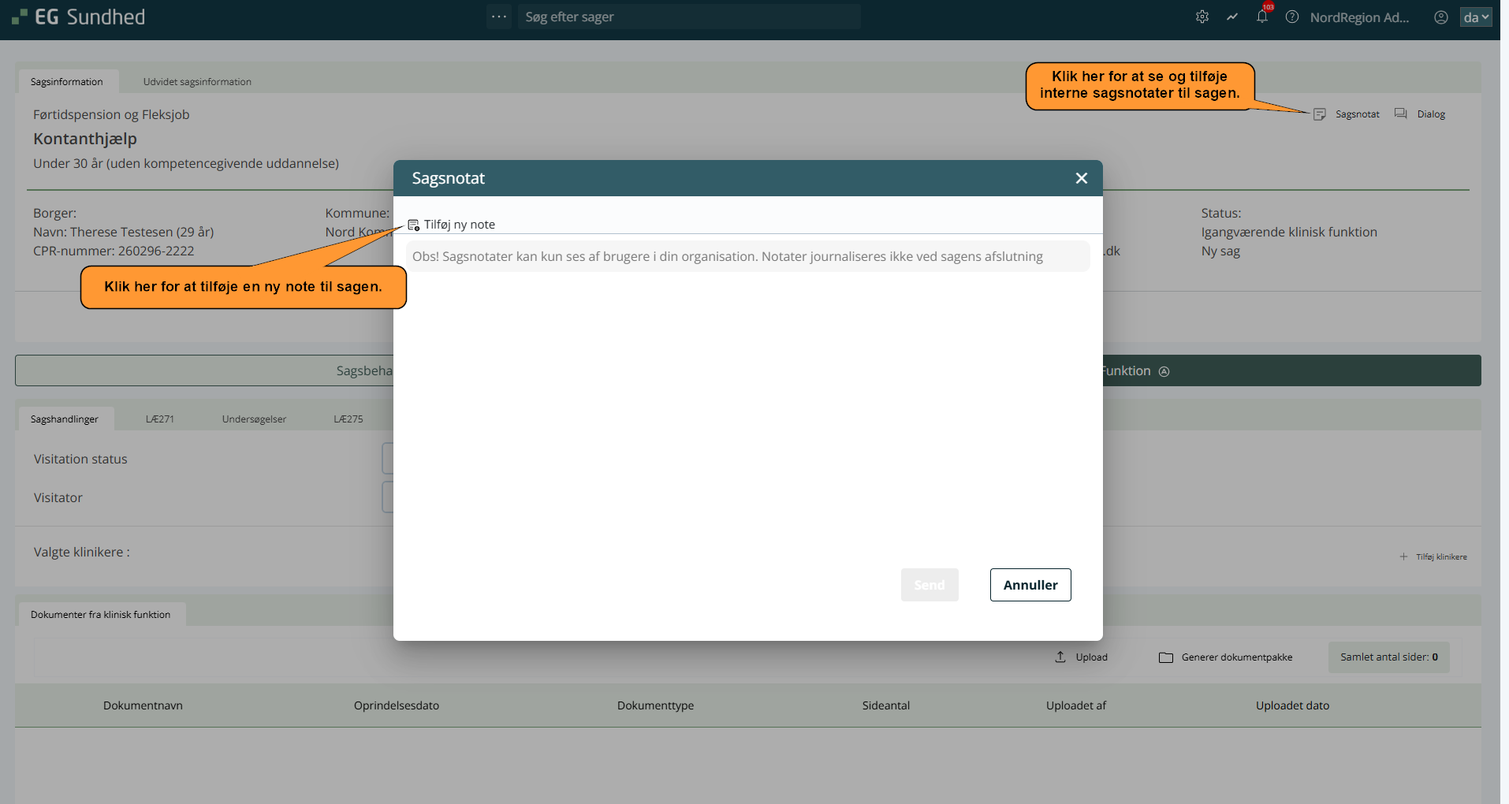Click the Generer dokumentpakke folder icon
1509x804 pixels.
[1165, 657]
